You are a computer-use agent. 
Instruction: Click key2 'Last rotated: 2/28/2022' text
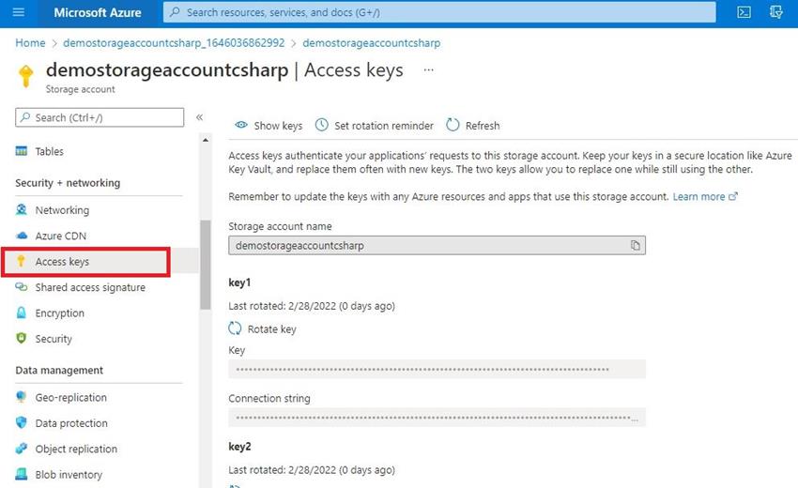pos(312,470)
